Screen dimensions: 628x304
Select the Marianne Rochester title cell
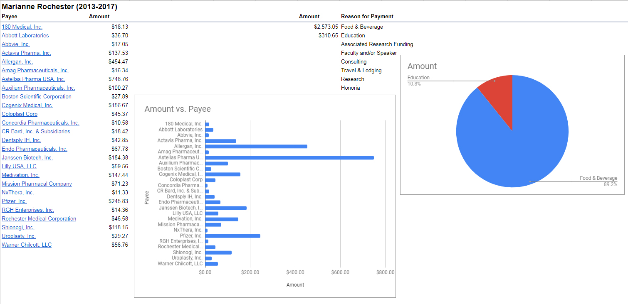pos(59,7)
